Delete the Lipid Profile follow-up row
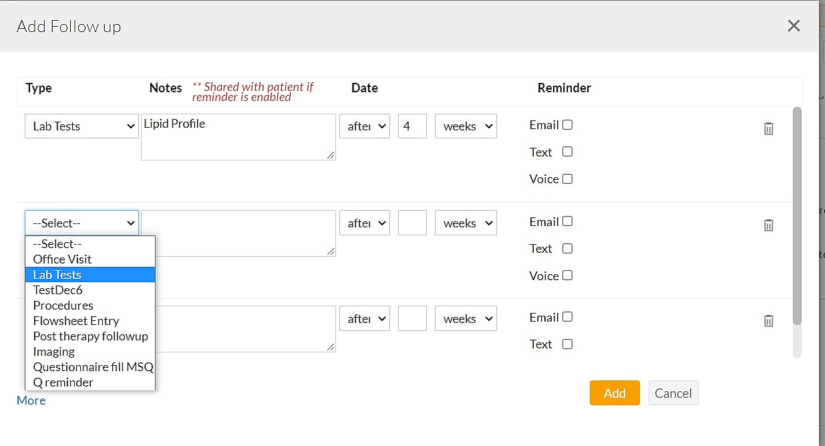The width and height of the screenshot is (825, 446). click(x=768, y=129)
